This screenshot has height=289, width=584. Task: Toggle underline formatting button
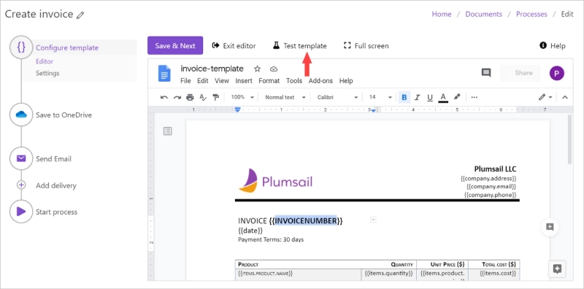point(430,97)
